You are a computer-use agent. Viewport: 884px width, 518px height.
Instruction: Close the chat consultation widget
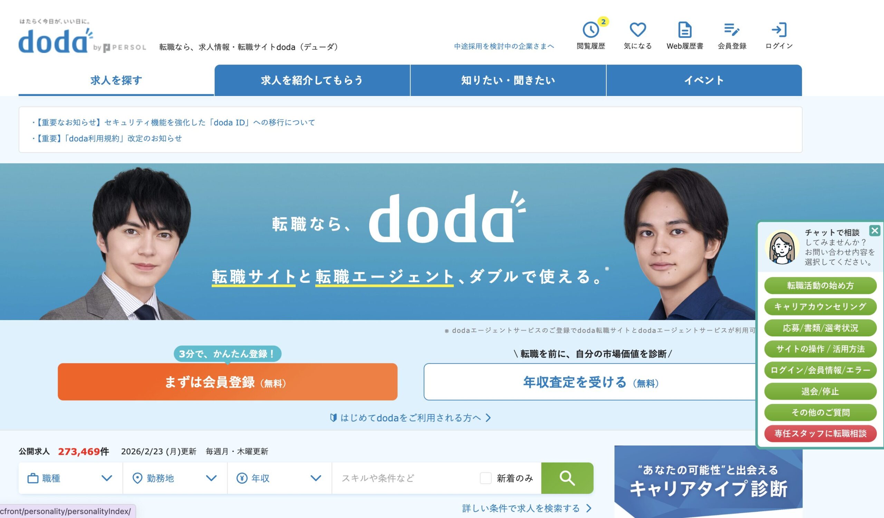(875, 230)
